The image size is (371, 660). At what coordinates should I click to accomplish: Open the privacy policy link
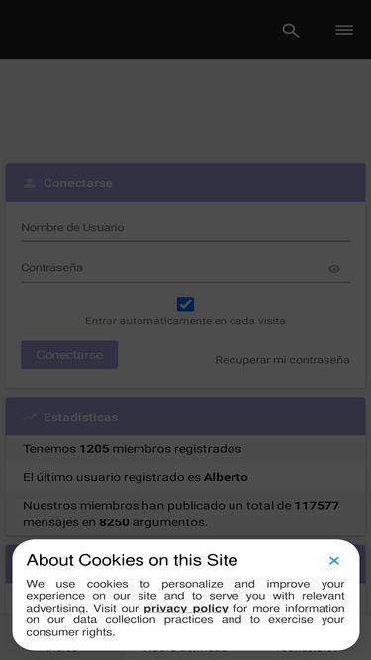click(186, 608)
